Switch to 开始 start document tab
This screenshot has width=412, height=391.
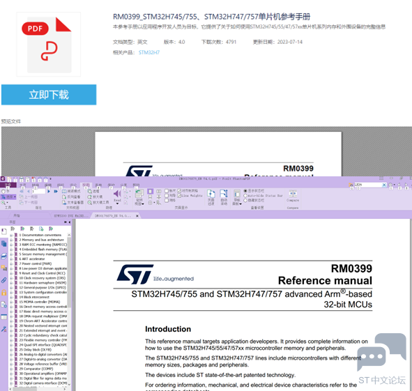click(17, 216)
